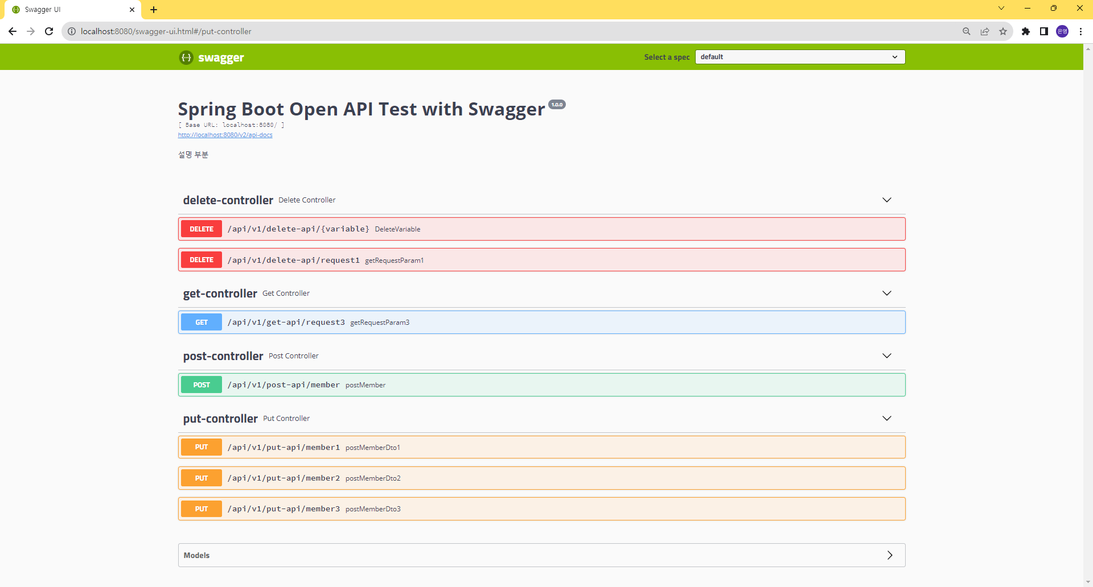The width and height of the screenshot is (1093, 587).
Task: Click the 1.0.0 version badge
Action: pyautogui.click(x=557, y=105)
